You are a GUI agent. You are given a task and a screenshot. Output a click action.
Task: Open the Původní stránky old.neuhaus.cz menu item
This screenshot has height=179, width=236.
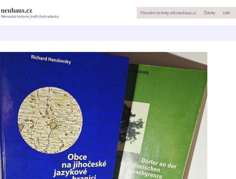click(x=168, y=13)
